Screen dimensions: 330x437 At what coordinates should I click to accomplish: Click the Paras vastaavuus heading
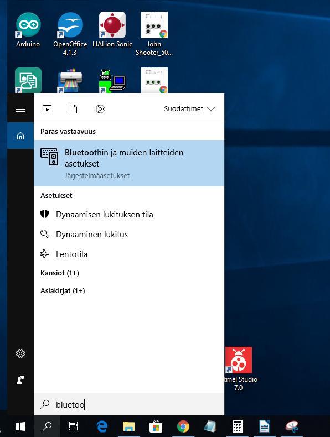click(68, 131)
